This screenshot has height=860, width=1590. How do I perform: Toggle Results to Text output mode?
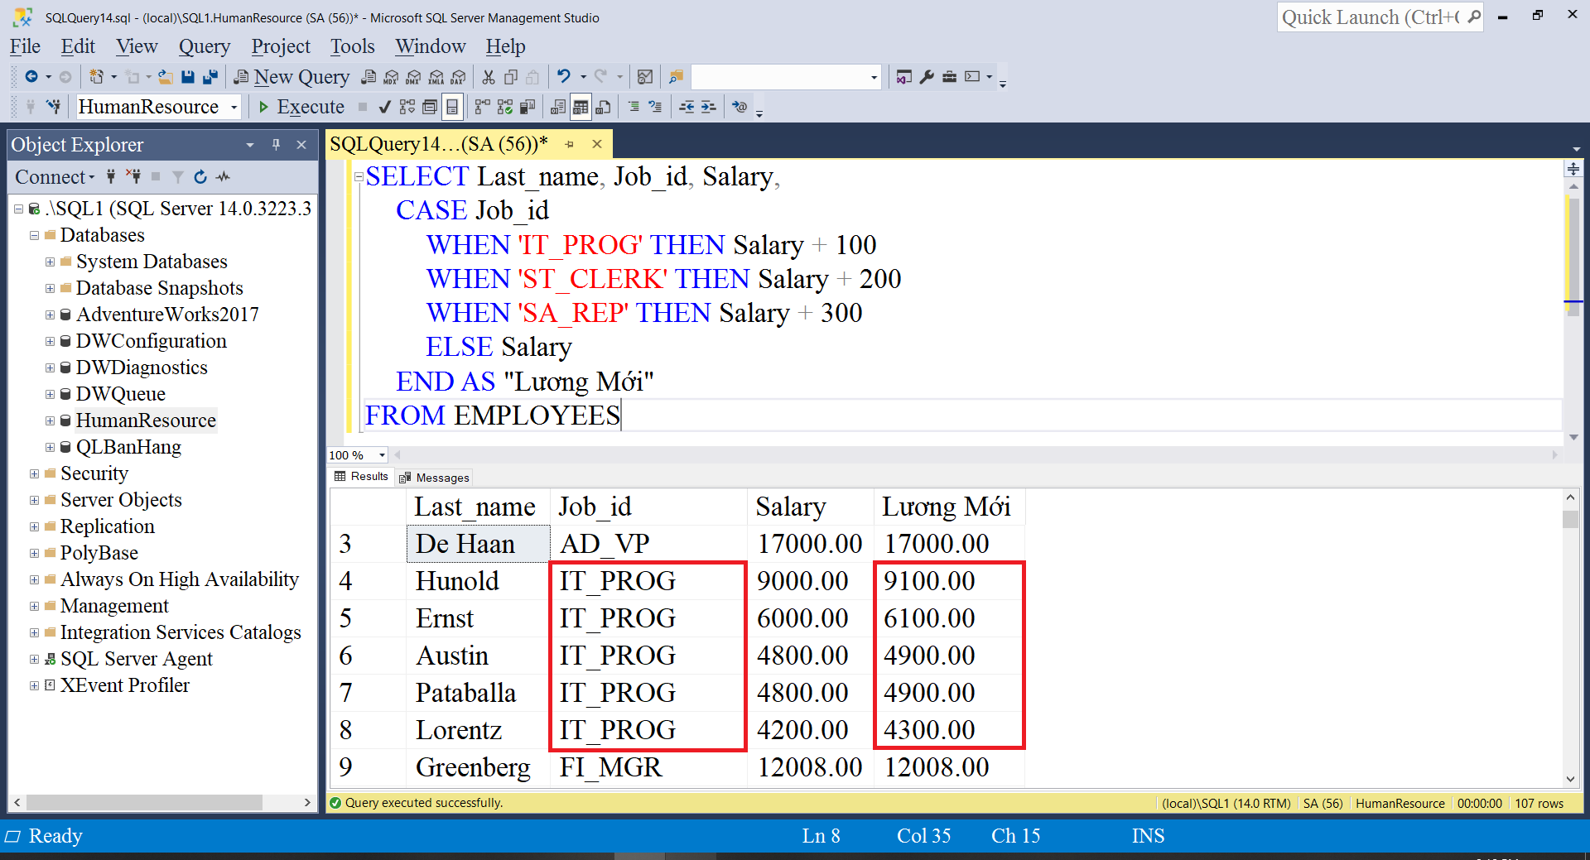pos(558,107)
